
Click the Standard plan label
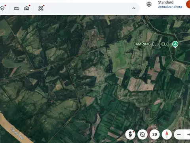tap(166, 2)
